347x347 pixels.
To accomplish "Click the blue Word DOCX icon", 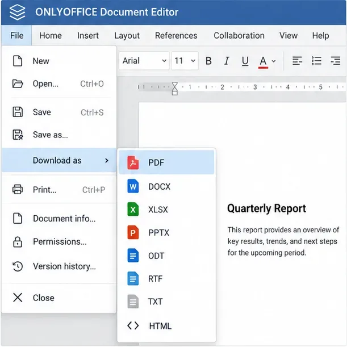I will pos(133,186).
